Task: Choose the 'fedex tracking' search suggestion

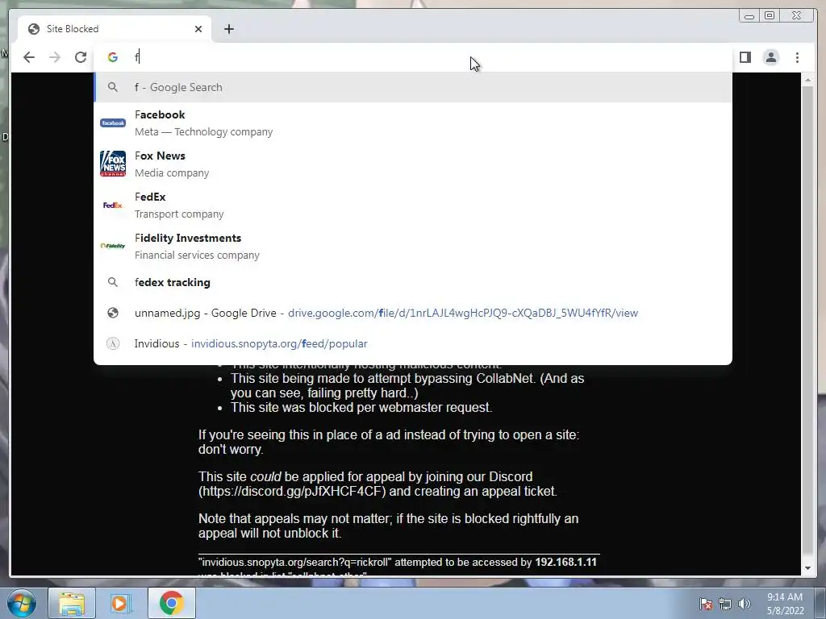Action: (412, 282)
